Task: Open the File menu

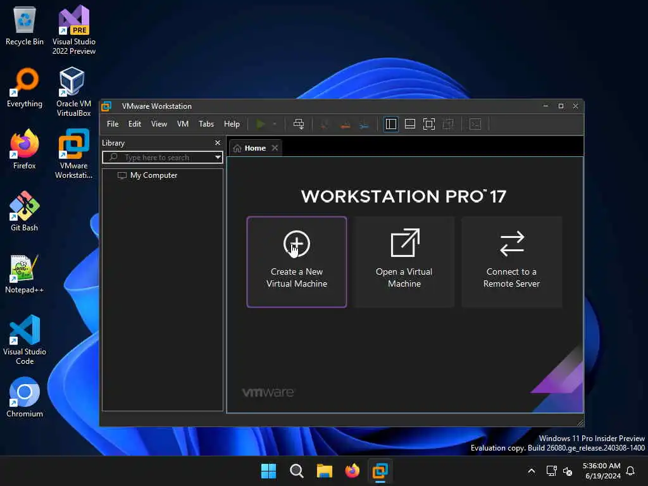Action: (113, 124)
